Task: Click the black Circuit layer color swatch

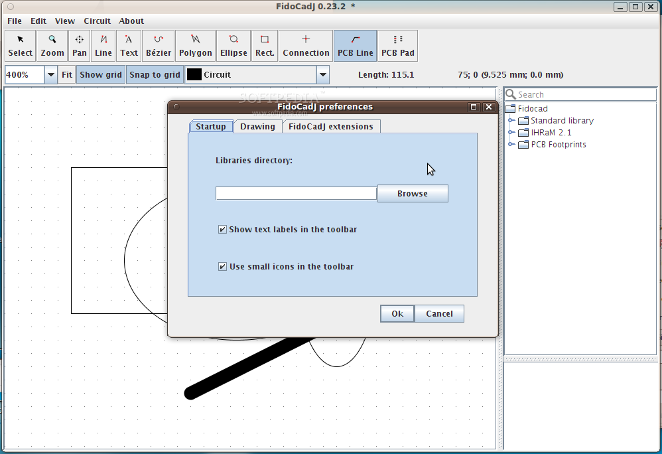Action: 194,75
